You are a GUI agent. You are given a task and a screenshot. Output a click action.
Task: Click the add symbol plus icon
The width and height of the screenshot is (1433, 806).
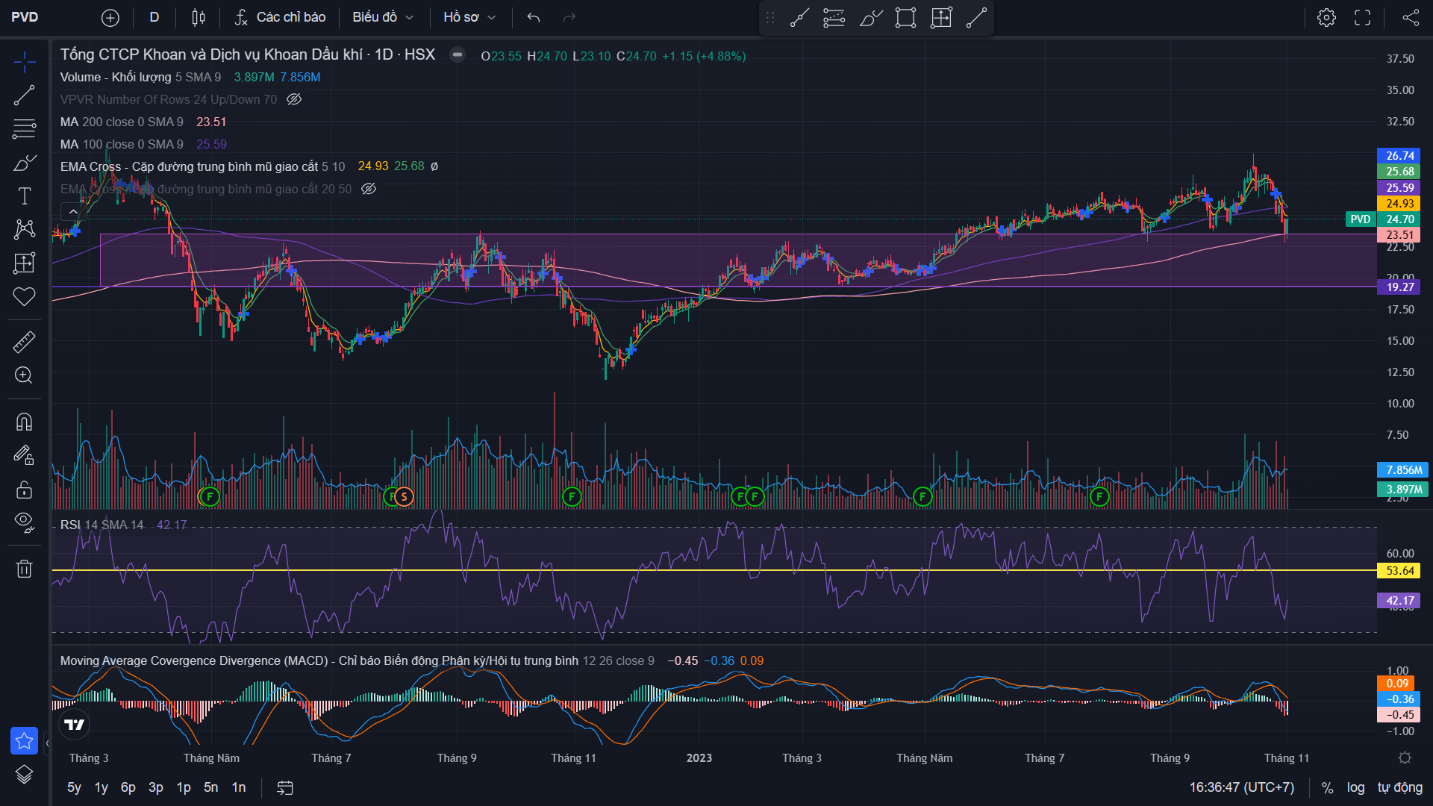click(110, 17)
